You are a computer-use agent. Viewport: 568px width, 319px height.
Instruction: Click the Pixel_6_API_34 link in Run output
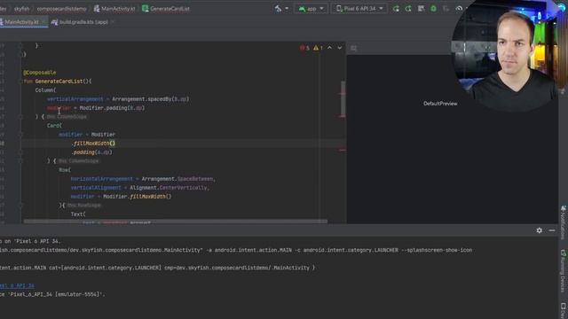pyautogui.click(x=17, y=285)
